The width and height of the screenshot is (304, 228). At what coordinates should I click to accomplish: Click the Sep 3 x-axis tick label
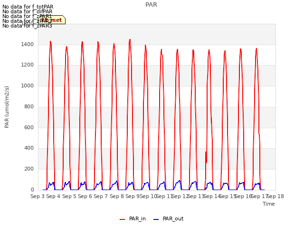coord(38,196)
